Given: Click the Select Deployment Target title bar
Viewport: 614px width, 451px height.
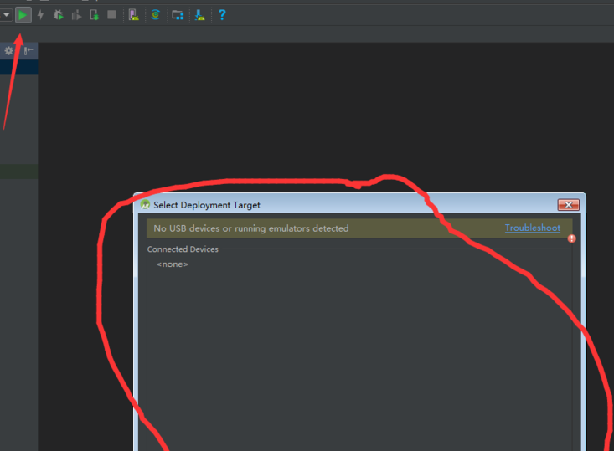Looking at the screenshot, I should [335, 205].
